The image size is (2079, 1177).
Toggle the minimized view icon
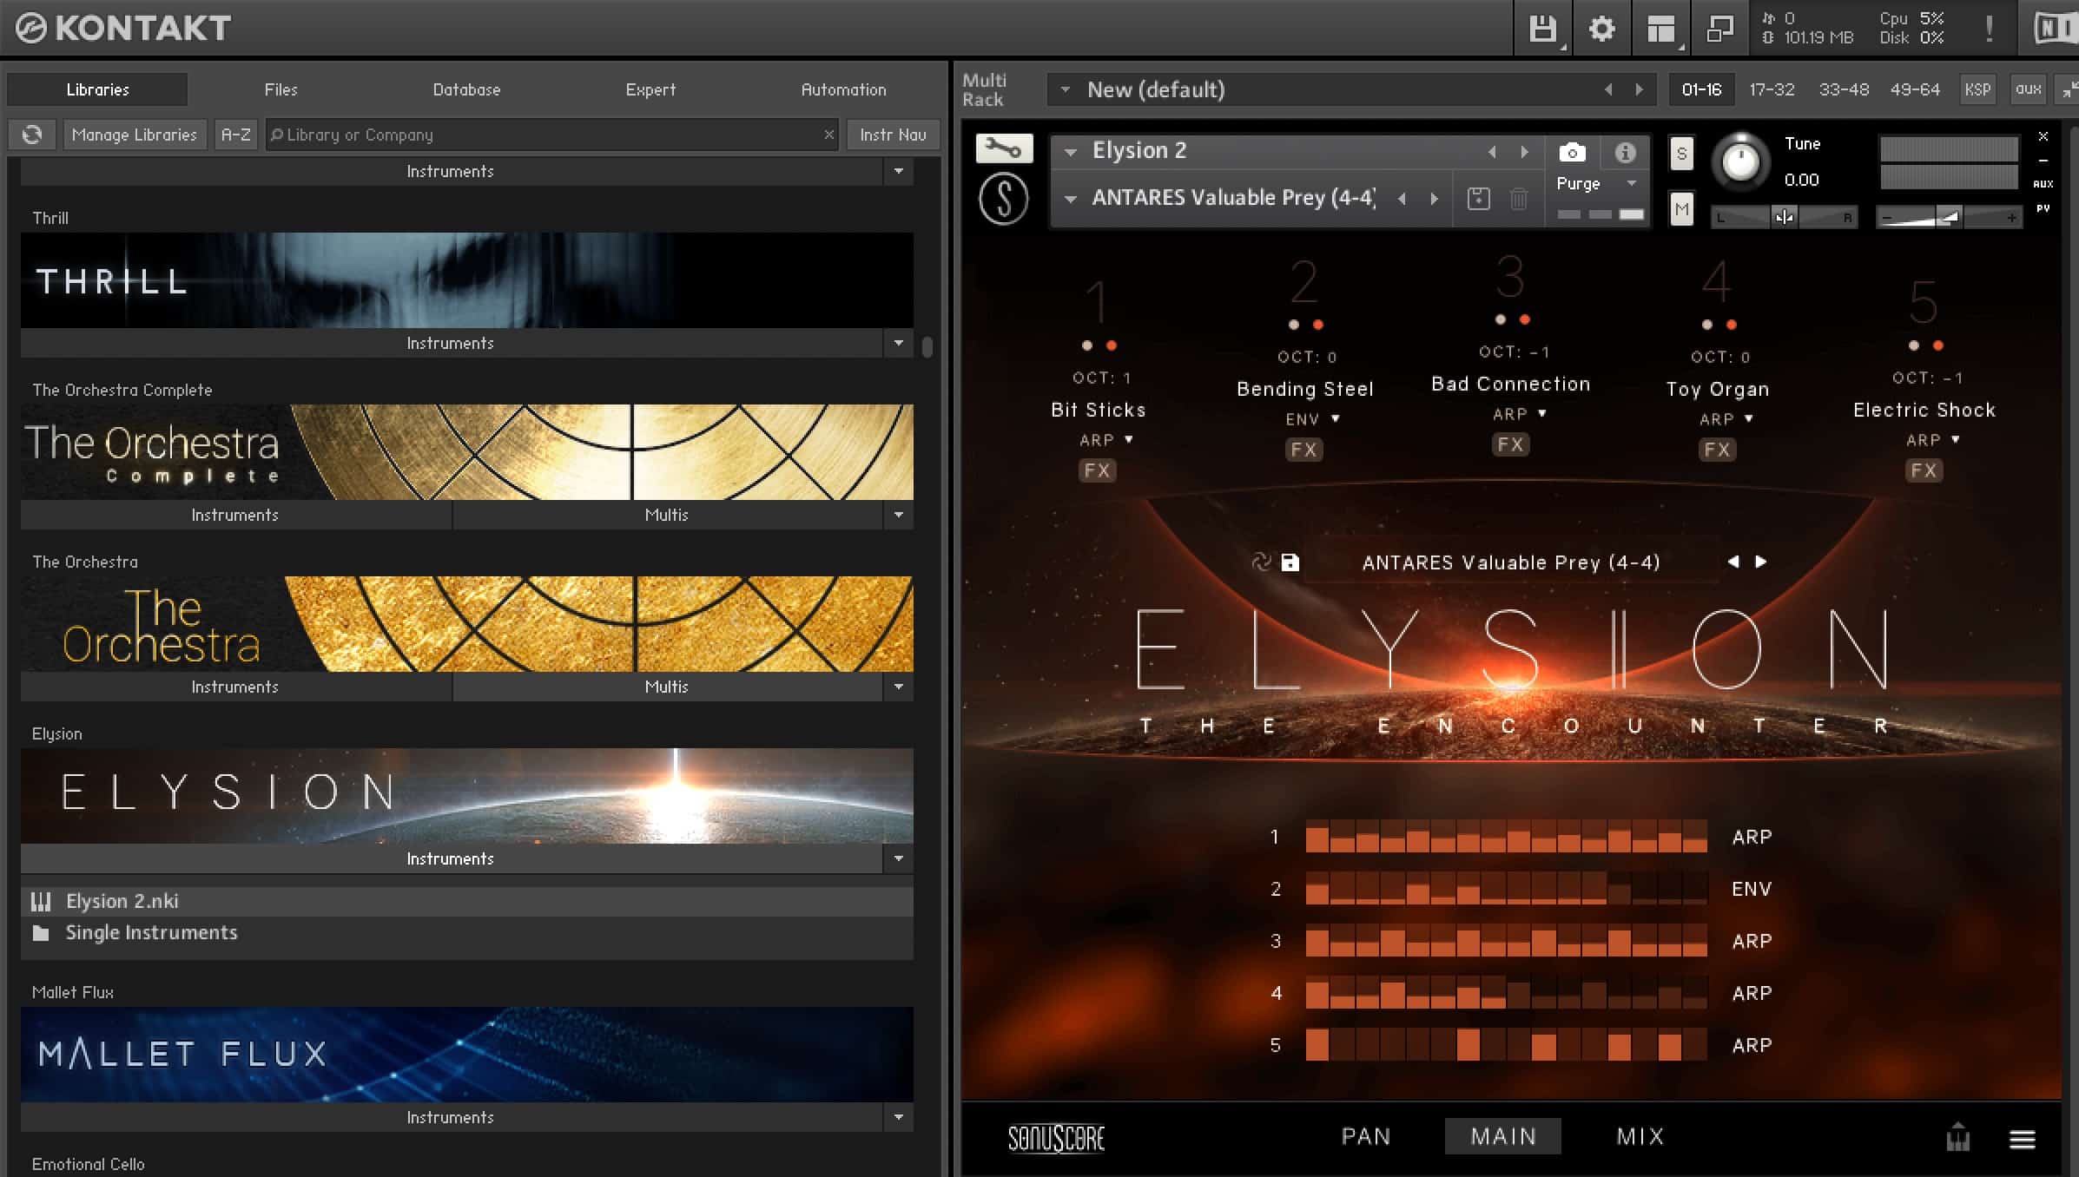pyautogui.click(x=1719, y=29)
